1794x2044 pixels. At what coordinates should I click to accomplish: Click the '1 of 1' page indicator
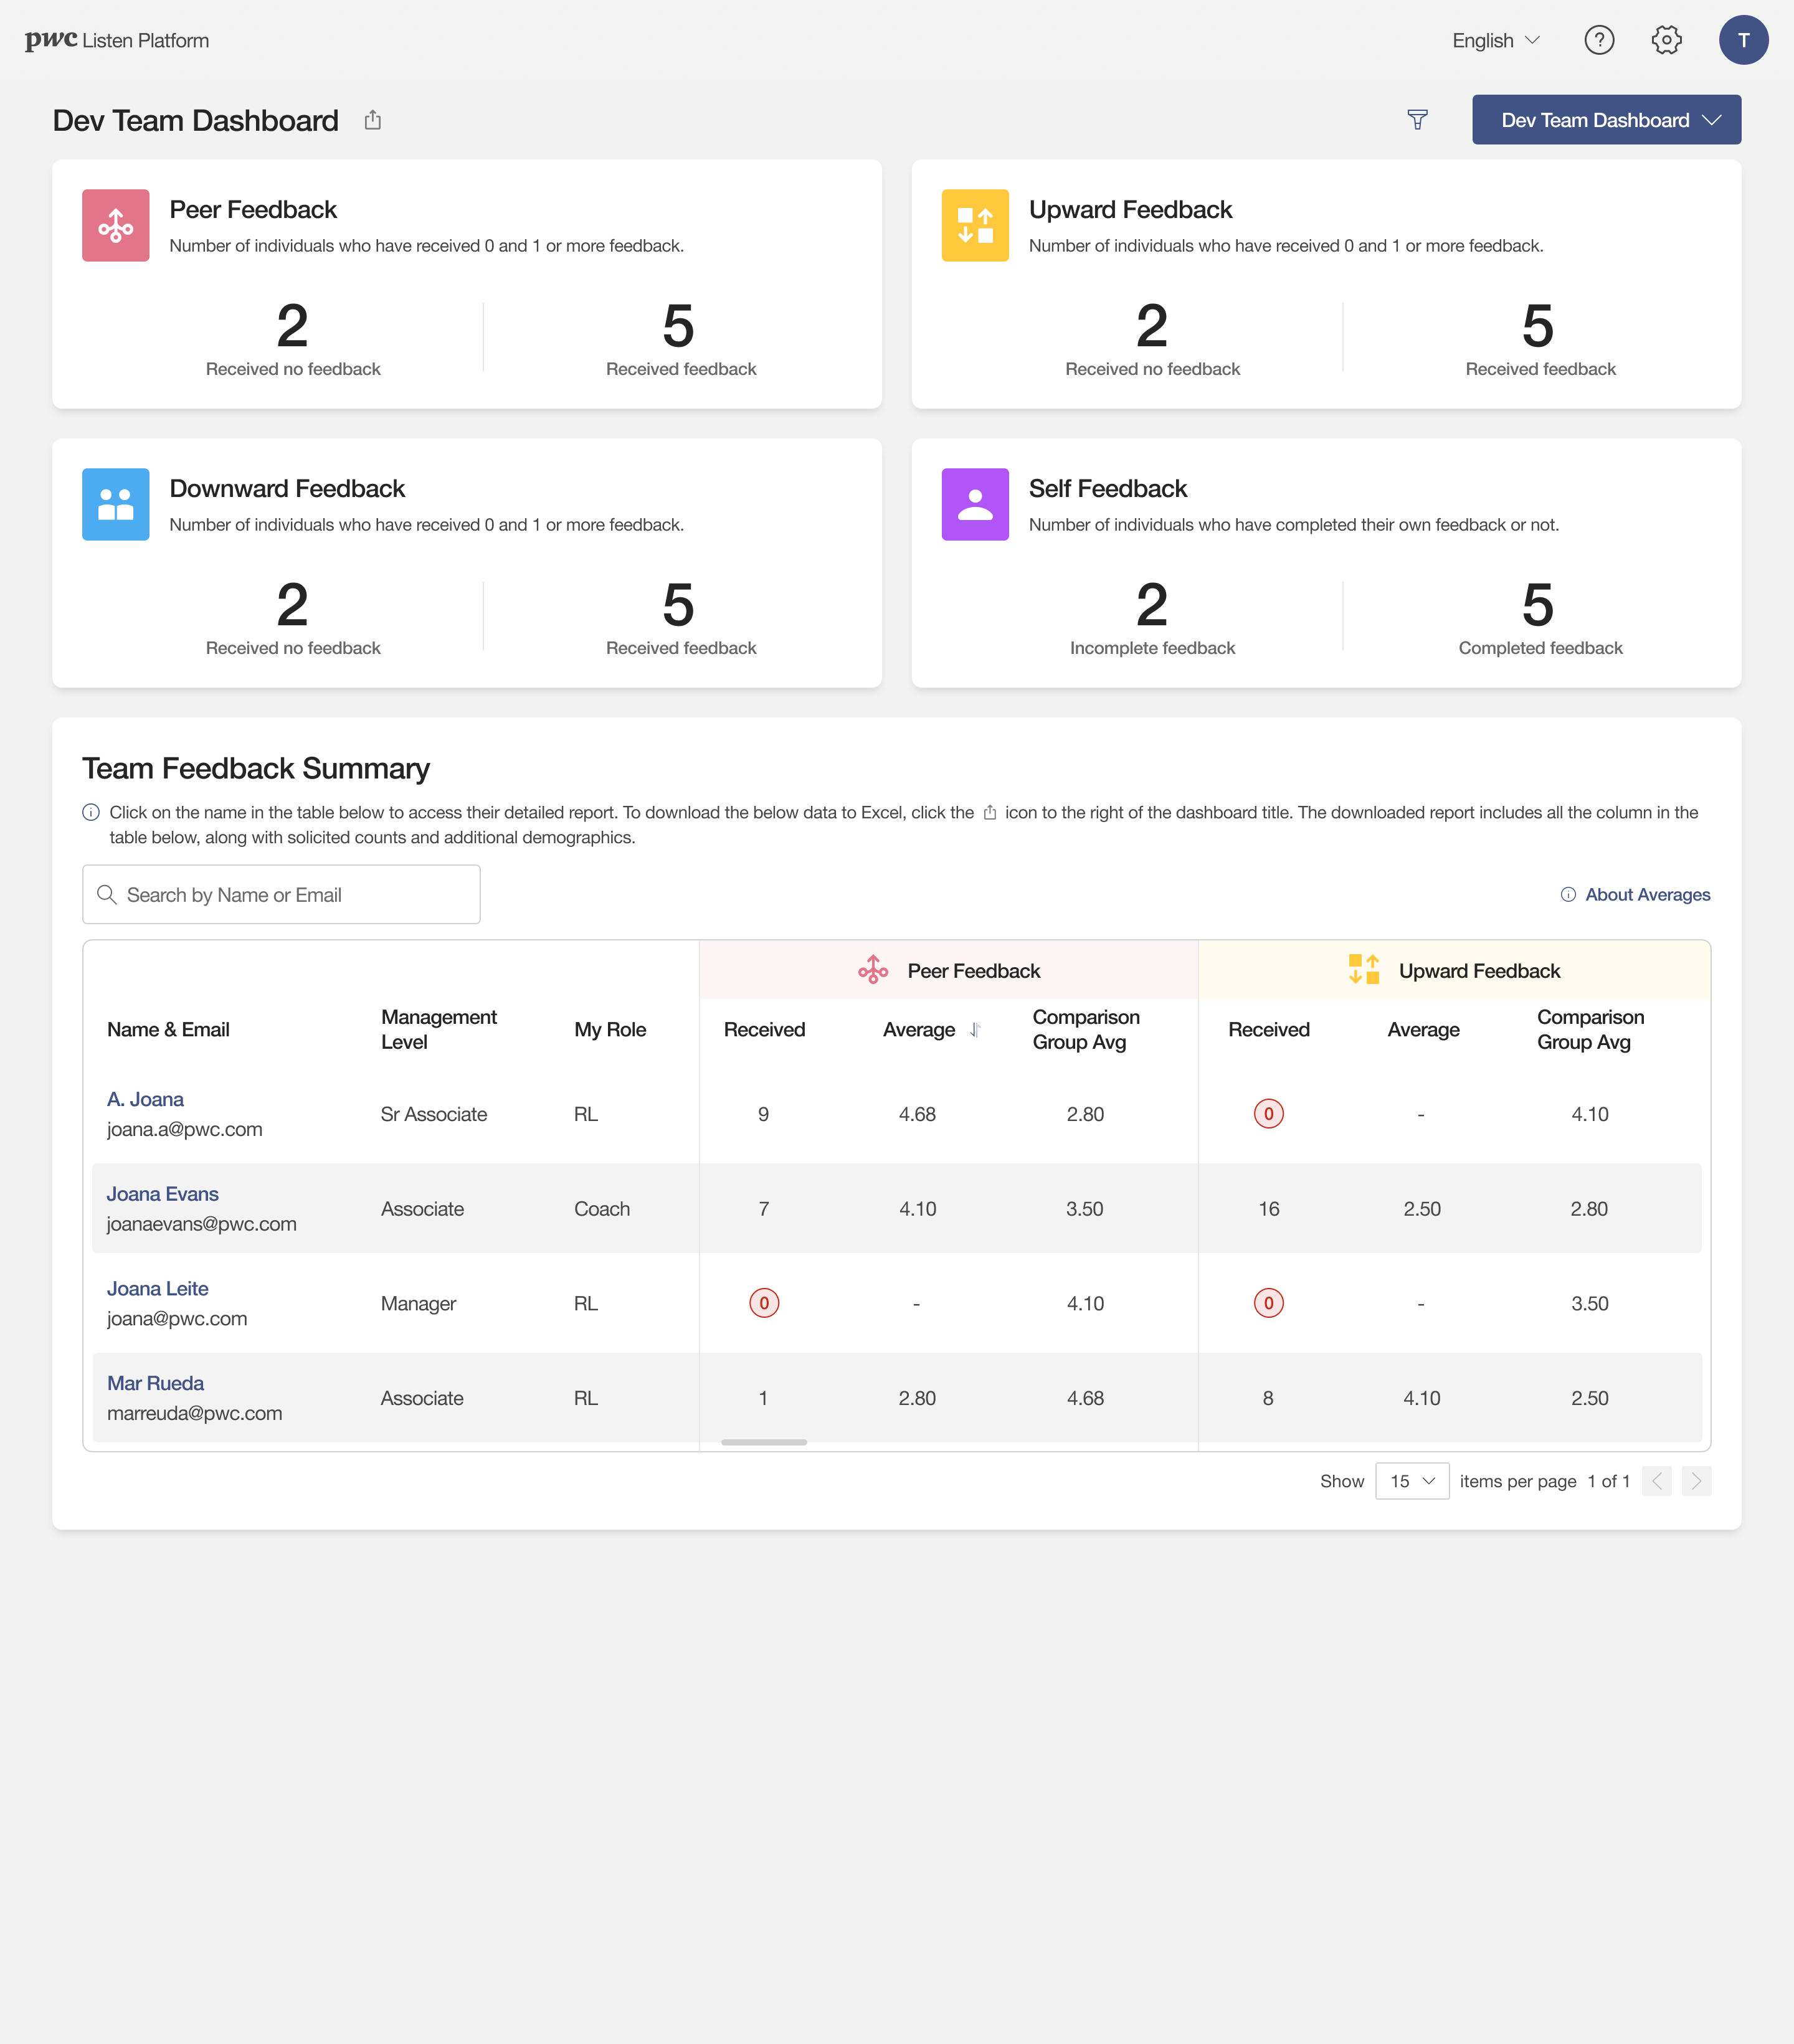[x=1608, y=1481]
